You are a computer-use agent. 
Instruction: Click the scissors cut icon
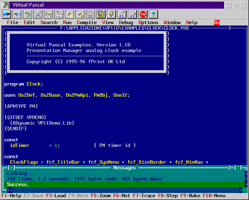[x=38, y=14]
